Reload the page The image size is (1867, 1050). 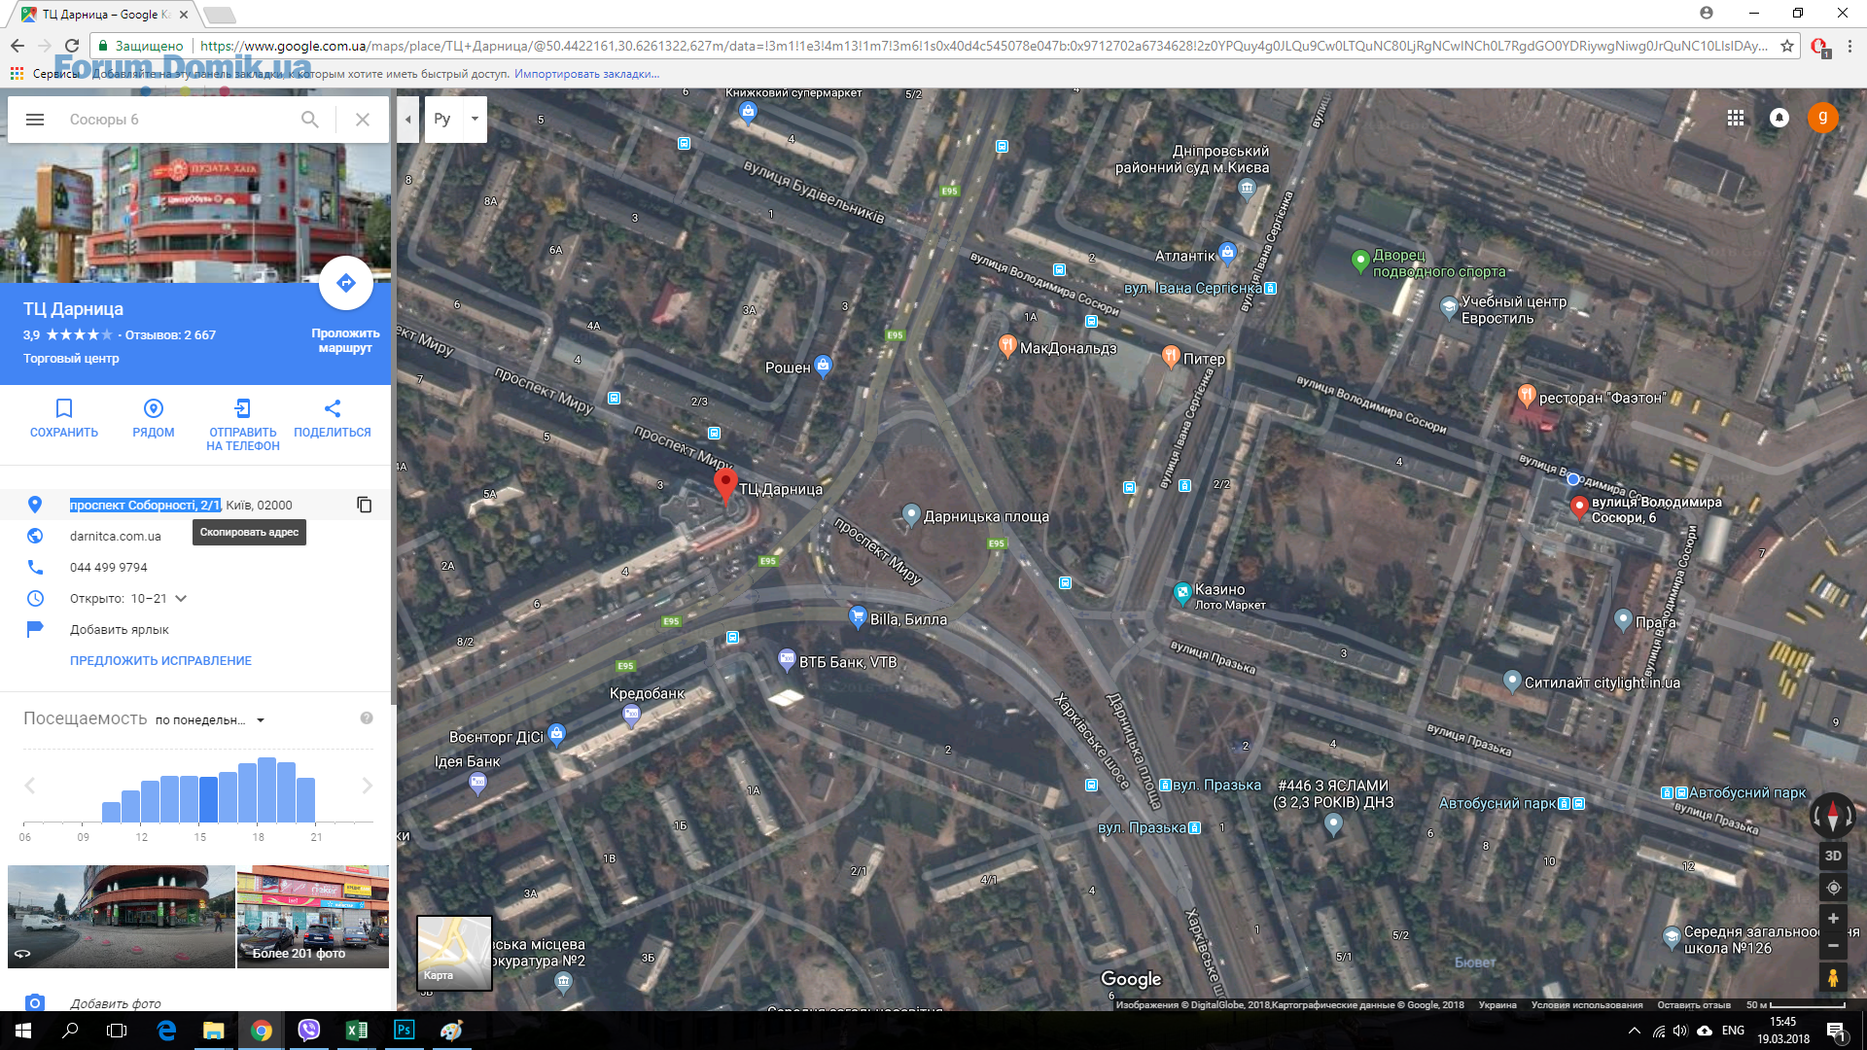click(72, 46)
